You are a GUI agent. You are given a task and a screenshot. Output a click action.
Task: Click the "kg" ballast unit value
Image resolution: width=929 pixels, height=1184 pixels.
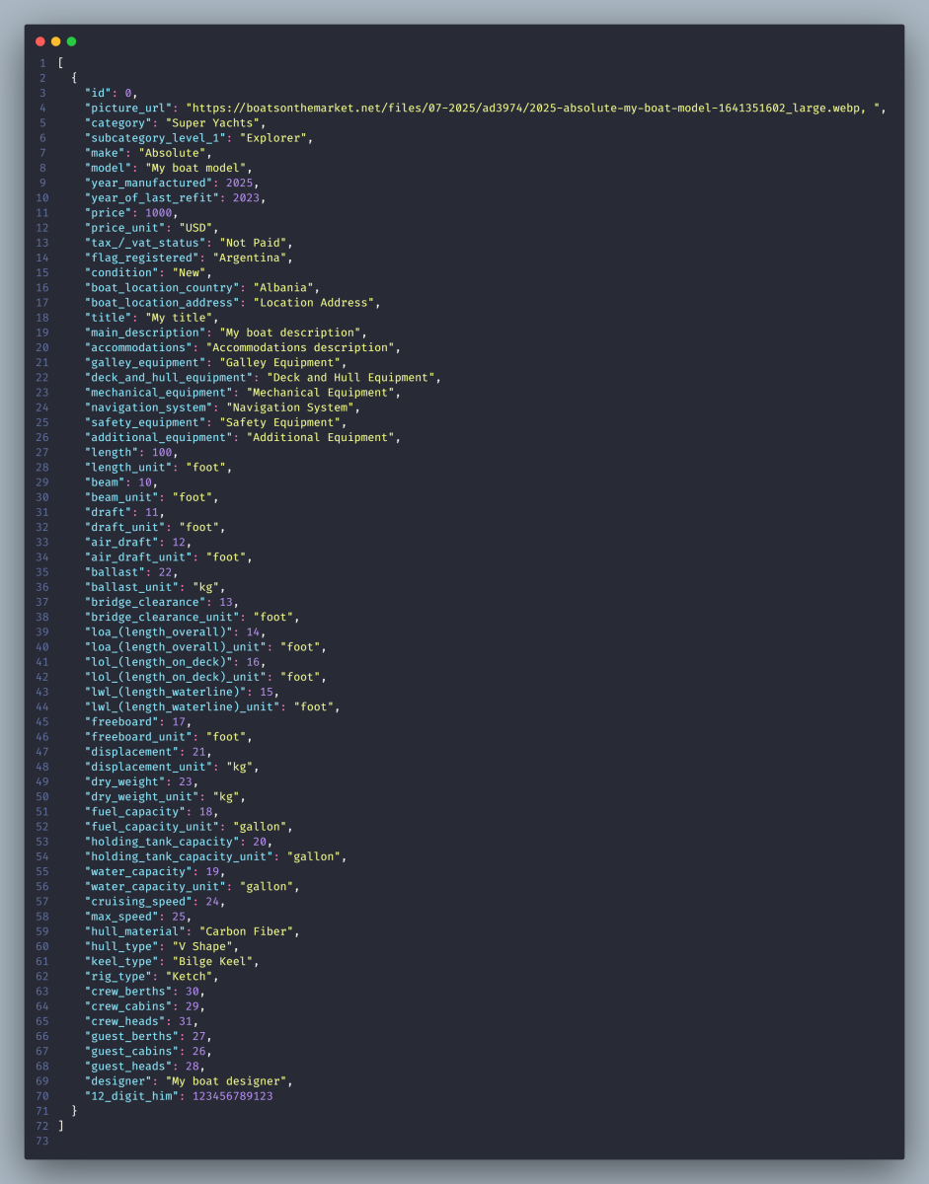click(206, 587)
